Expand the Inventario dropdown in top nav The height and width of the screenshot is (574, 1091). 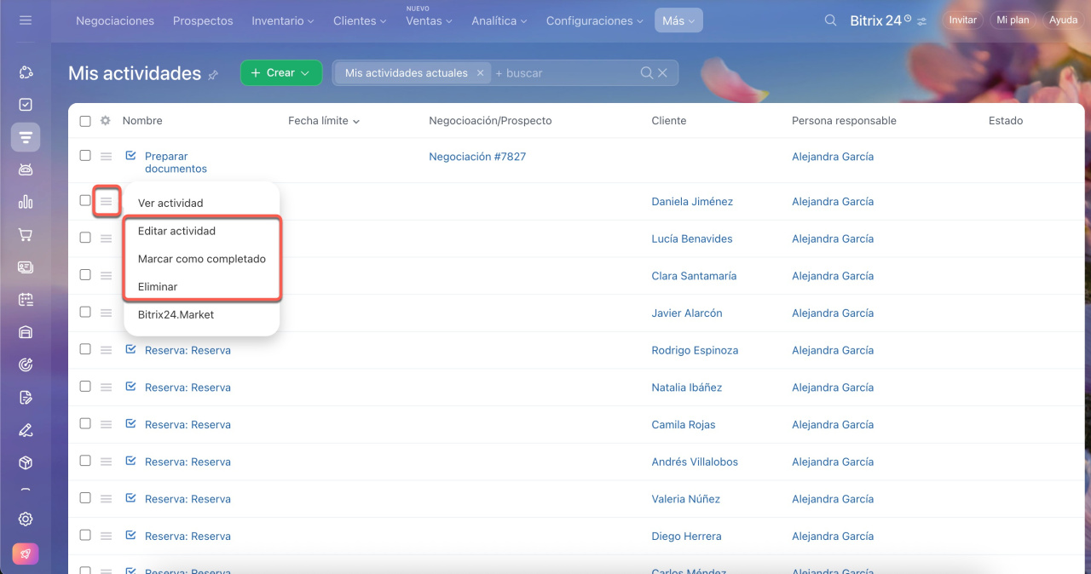coord(283,21)
